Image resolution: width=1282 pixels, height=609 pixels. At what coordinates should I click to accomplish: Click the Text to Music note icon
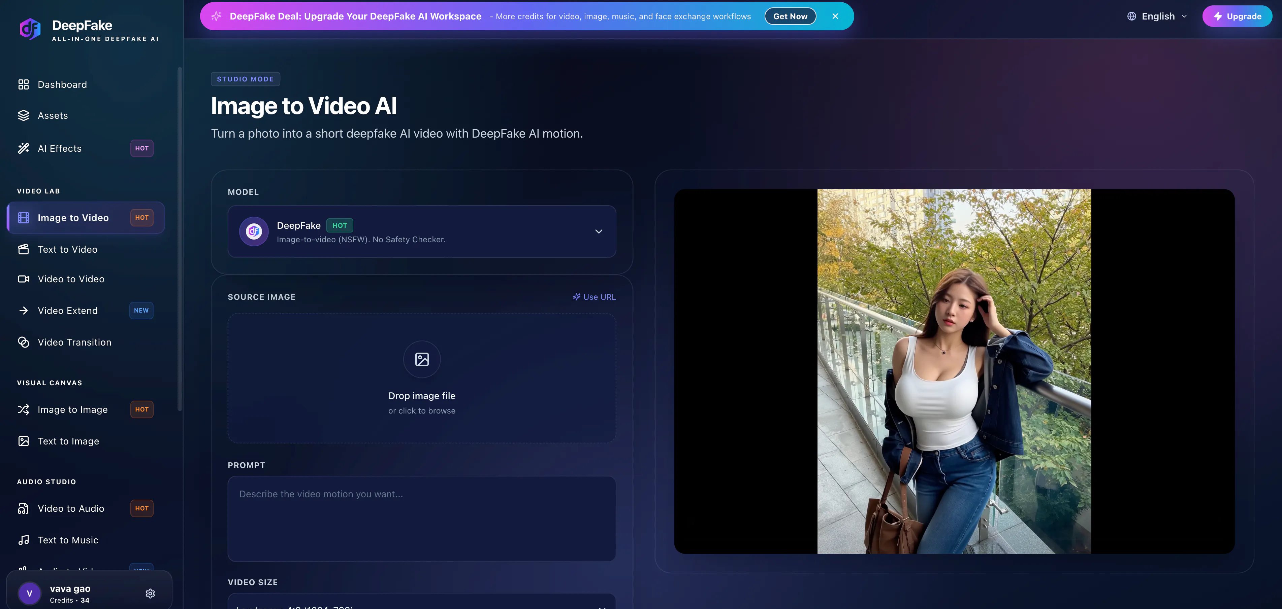pyautogui.click(x=23, y=540)
